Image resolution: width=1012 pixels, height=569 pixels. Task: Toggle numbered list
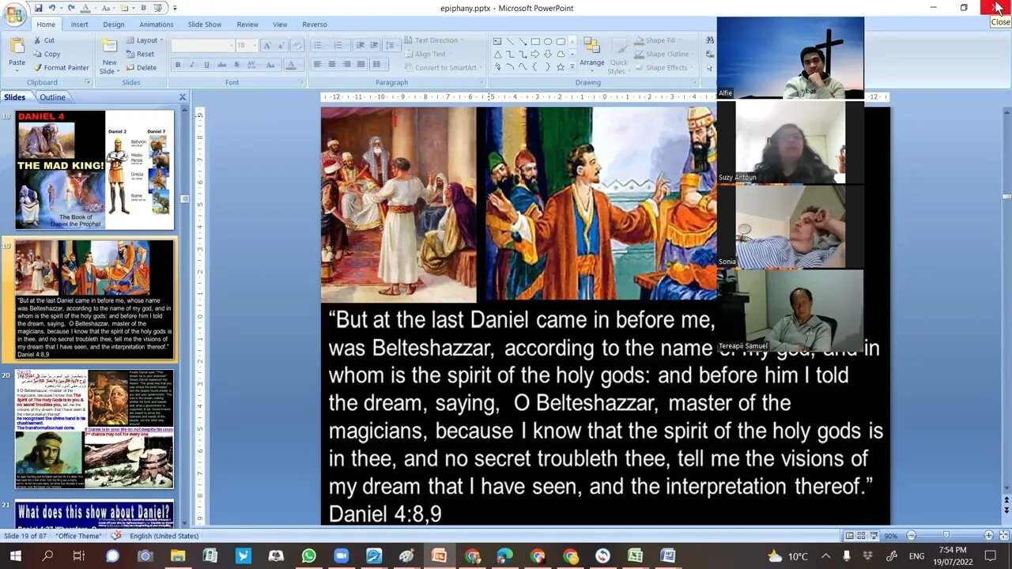coord(338,46)
